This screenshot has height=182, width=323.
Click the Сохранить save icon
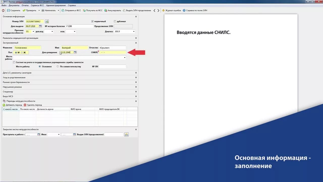coord(8,10)
